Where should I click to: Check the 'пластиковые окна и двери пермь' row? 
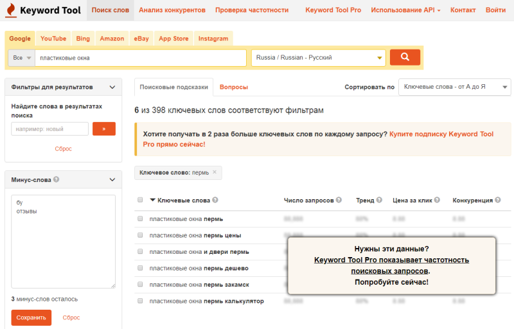pos(140,251)
